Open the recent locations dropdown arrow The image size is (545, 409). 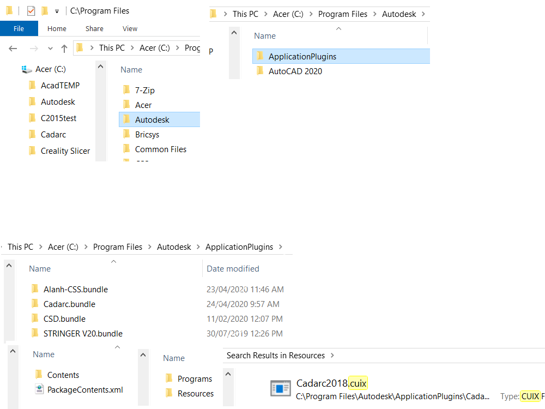tap(50, 49)
